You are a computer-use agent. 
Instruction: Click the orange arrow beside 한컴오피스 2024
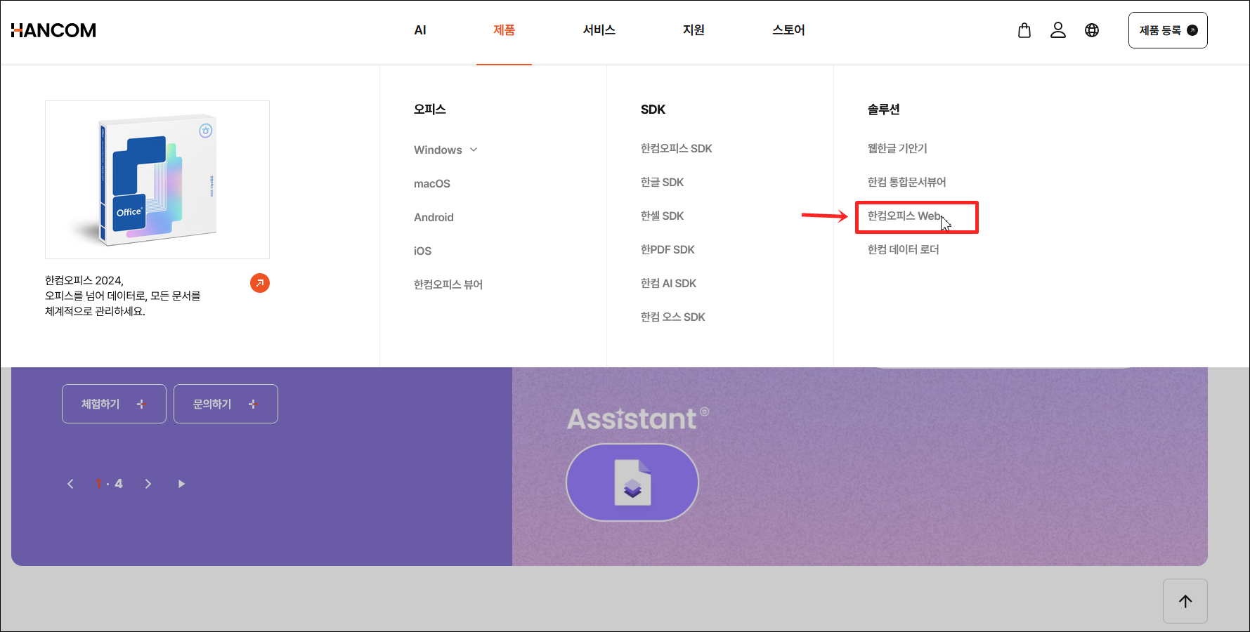(x=260, y=283)
